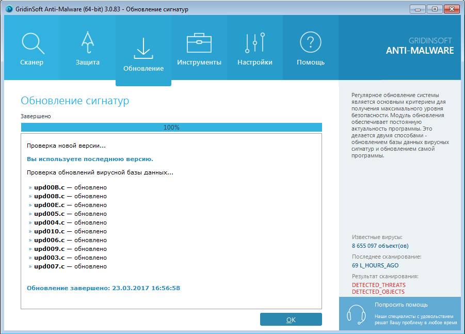This screenshot has width=465, height=334.
Task: Switch to the Защита tab label
Action: [x=88, y=62]
